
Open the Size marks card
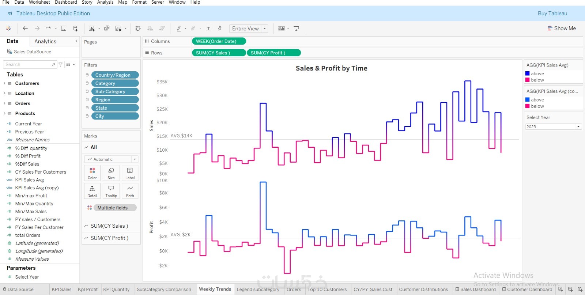[x=111, y=173]
